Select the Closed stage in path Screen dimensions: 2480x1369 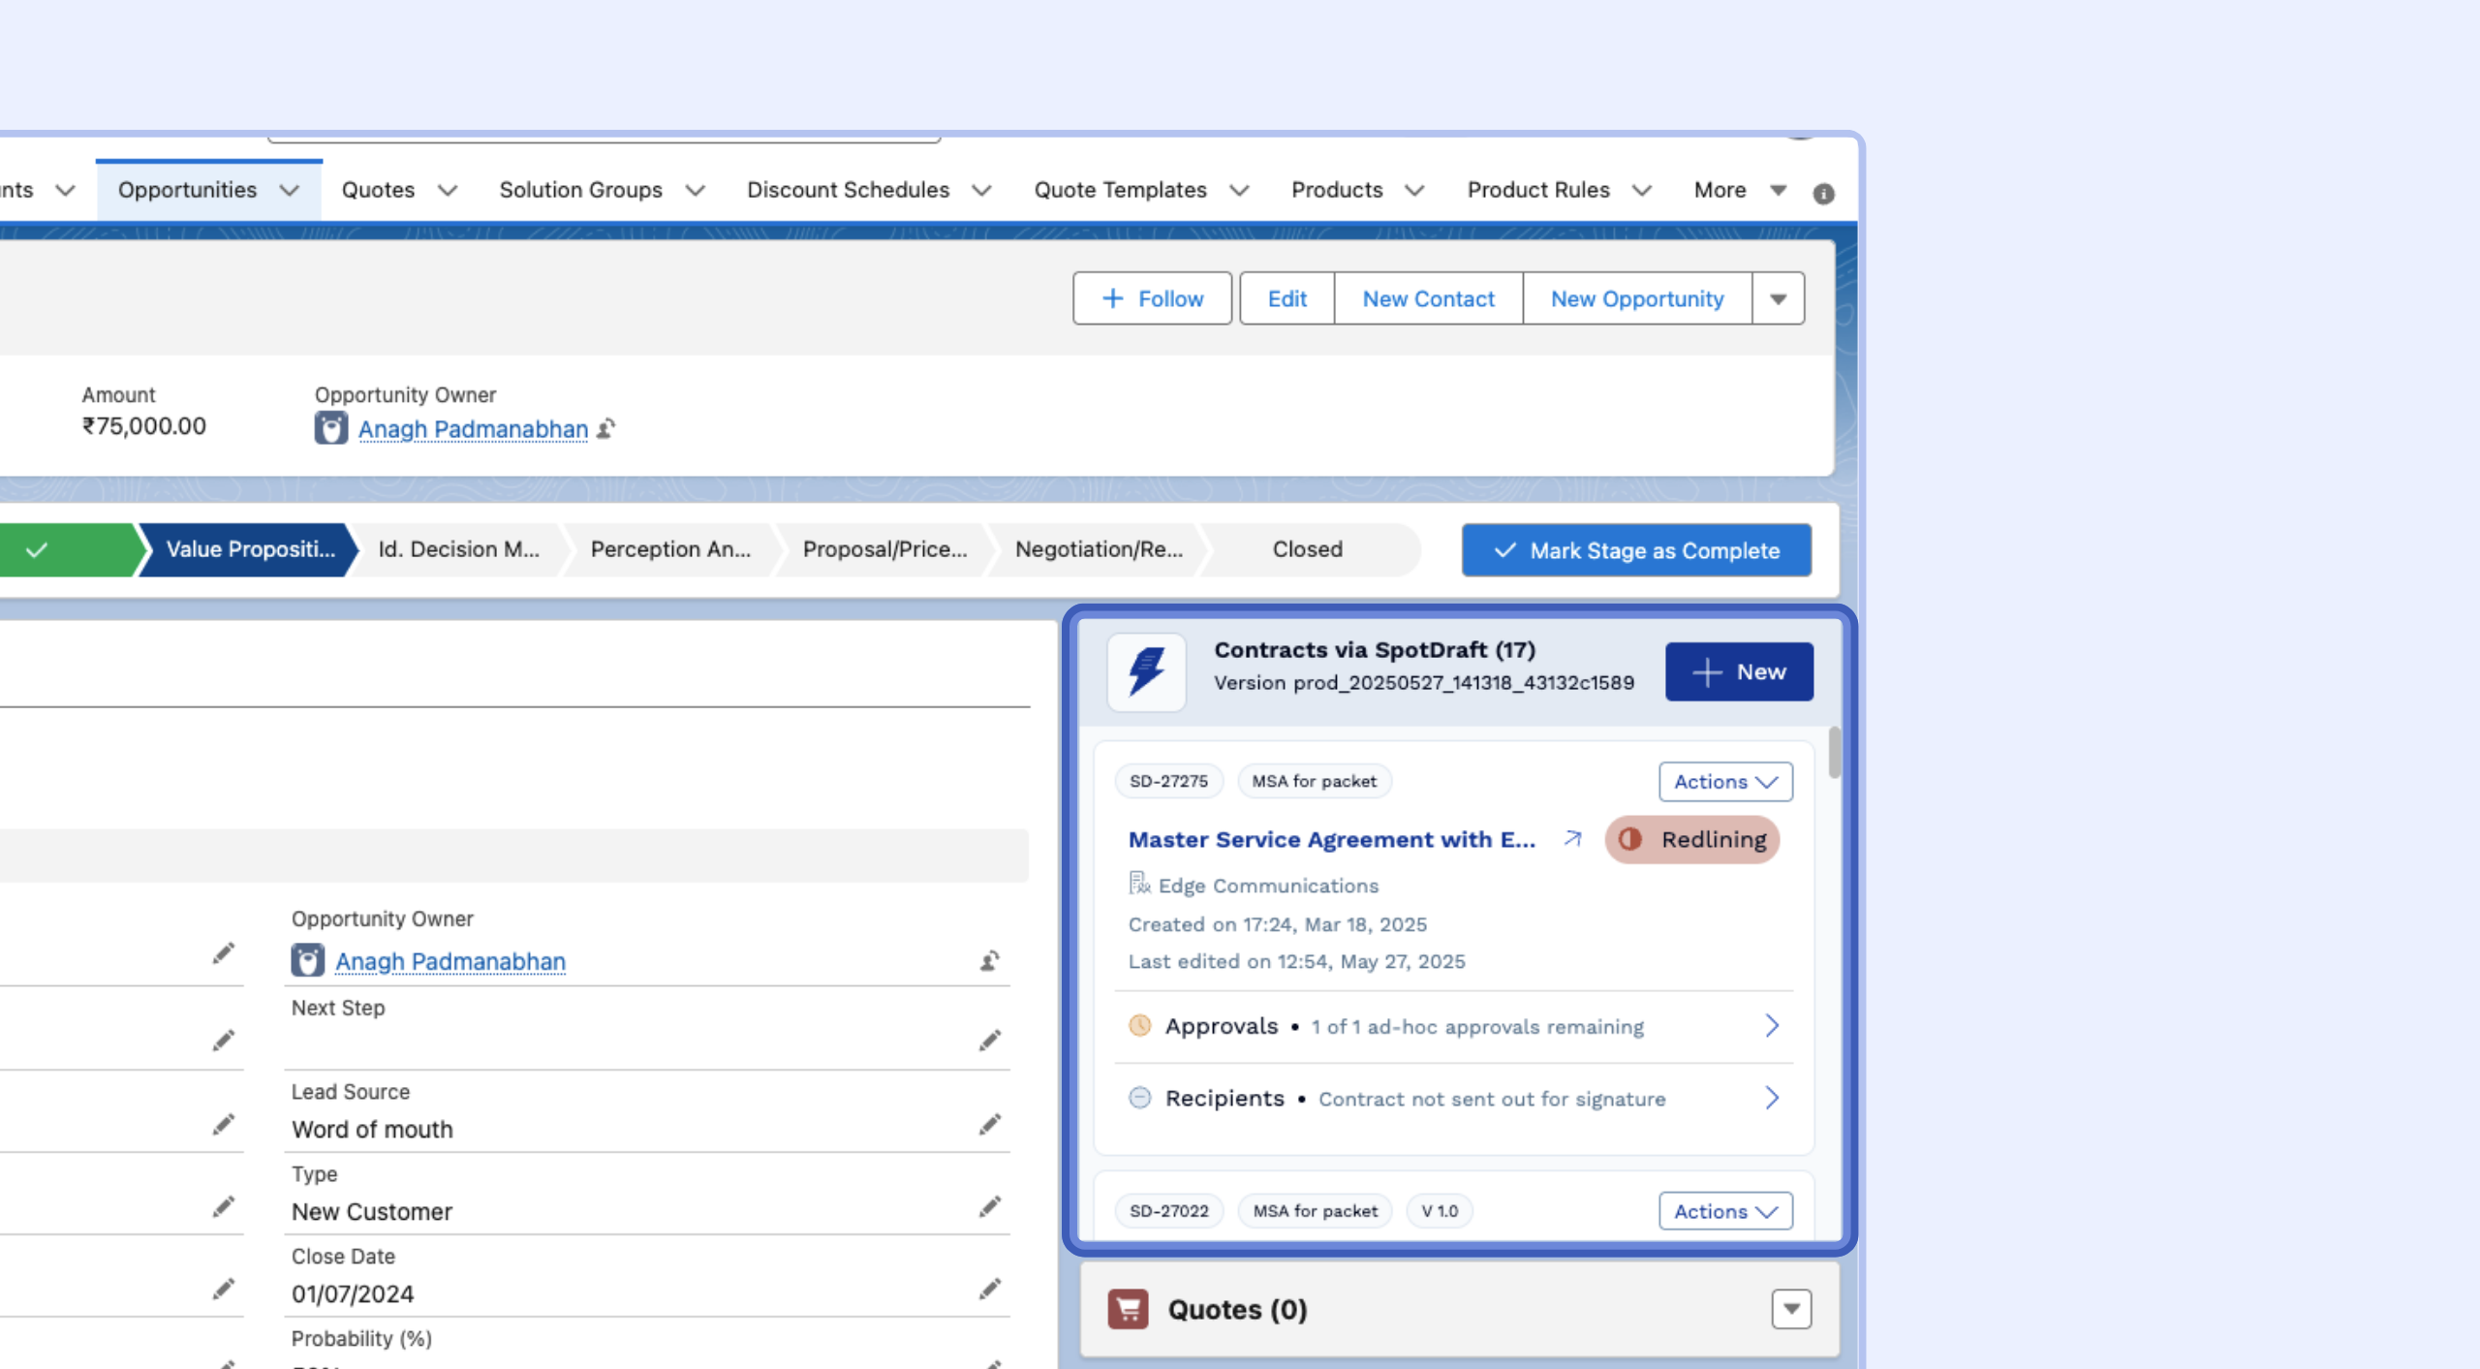pyautogui.click(x=1307, y=549)
